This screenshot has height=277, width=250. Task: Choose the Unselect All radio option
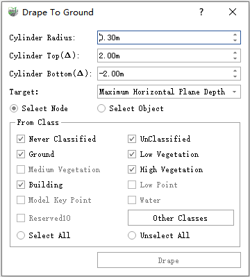[x=132, y=235]
